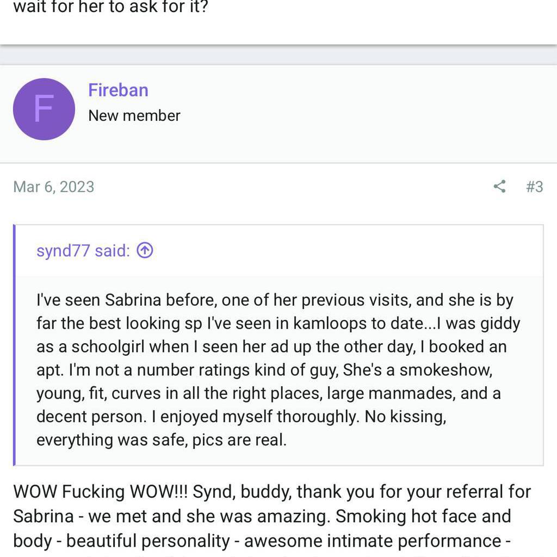This screenshot has height=557, width=557.
Task: Click Fireban's purple "F" avatar
Action: click(44, 109)
